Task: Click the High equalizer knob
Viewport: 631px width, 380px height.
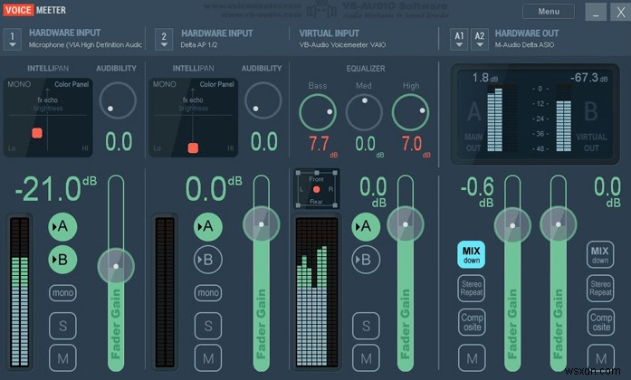Action: click(410, 112)
